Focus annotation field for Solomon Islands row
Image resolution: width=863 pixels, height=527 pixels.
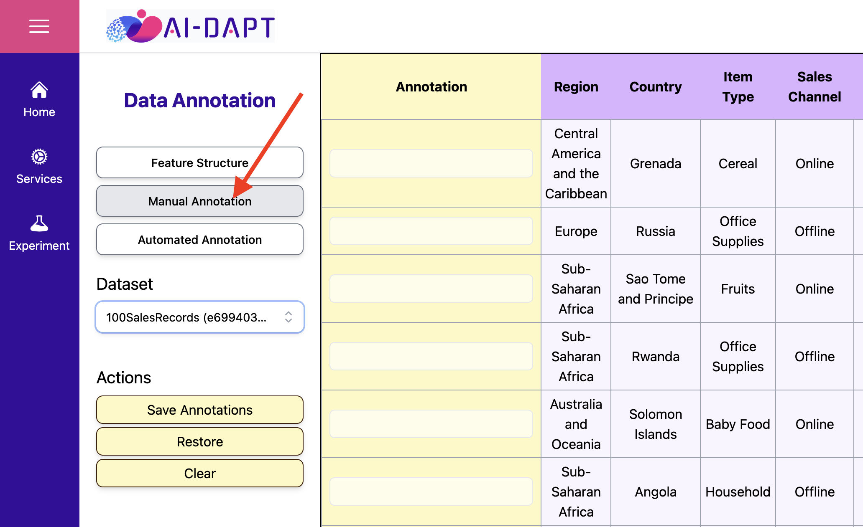(431, 424)
